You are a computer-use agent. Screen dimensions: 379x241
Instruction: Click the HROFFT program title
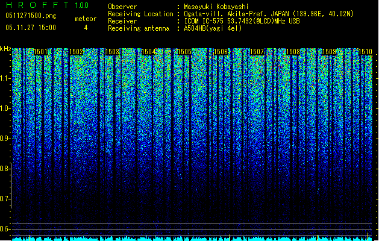tap(37, 5)
